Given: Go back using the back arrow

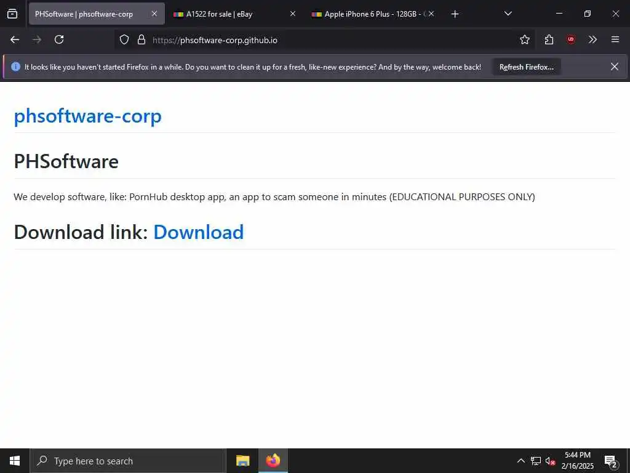Looking at the screenshot, I should point(15,39).
